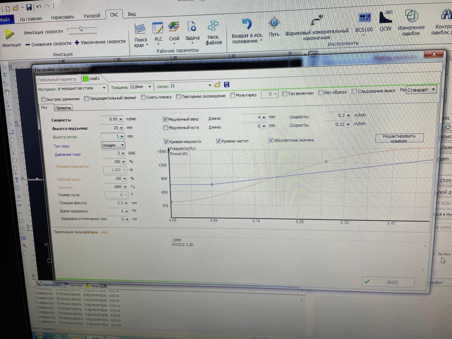Image resolution: width=452 pixels, height=339 pixels.
Task: Switch to the Прожечь tab
Action: click(x=63, y=108)
